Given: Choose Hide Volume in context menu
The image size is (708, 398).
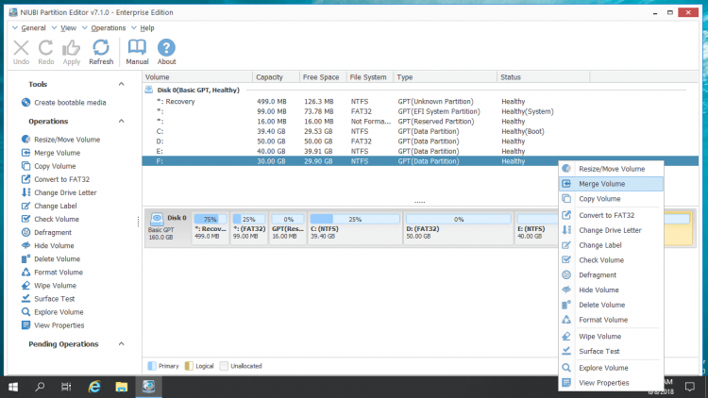Looking at the screenshot, I should pos(611,290).
